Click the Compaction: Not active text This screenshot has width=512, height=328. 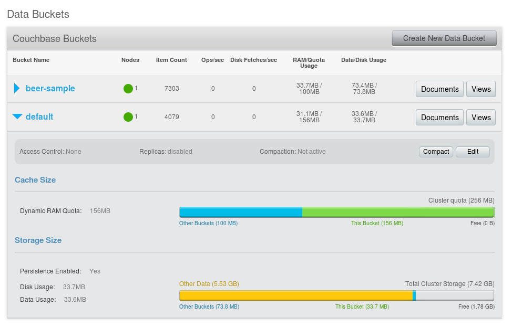[x=293, y=152]
